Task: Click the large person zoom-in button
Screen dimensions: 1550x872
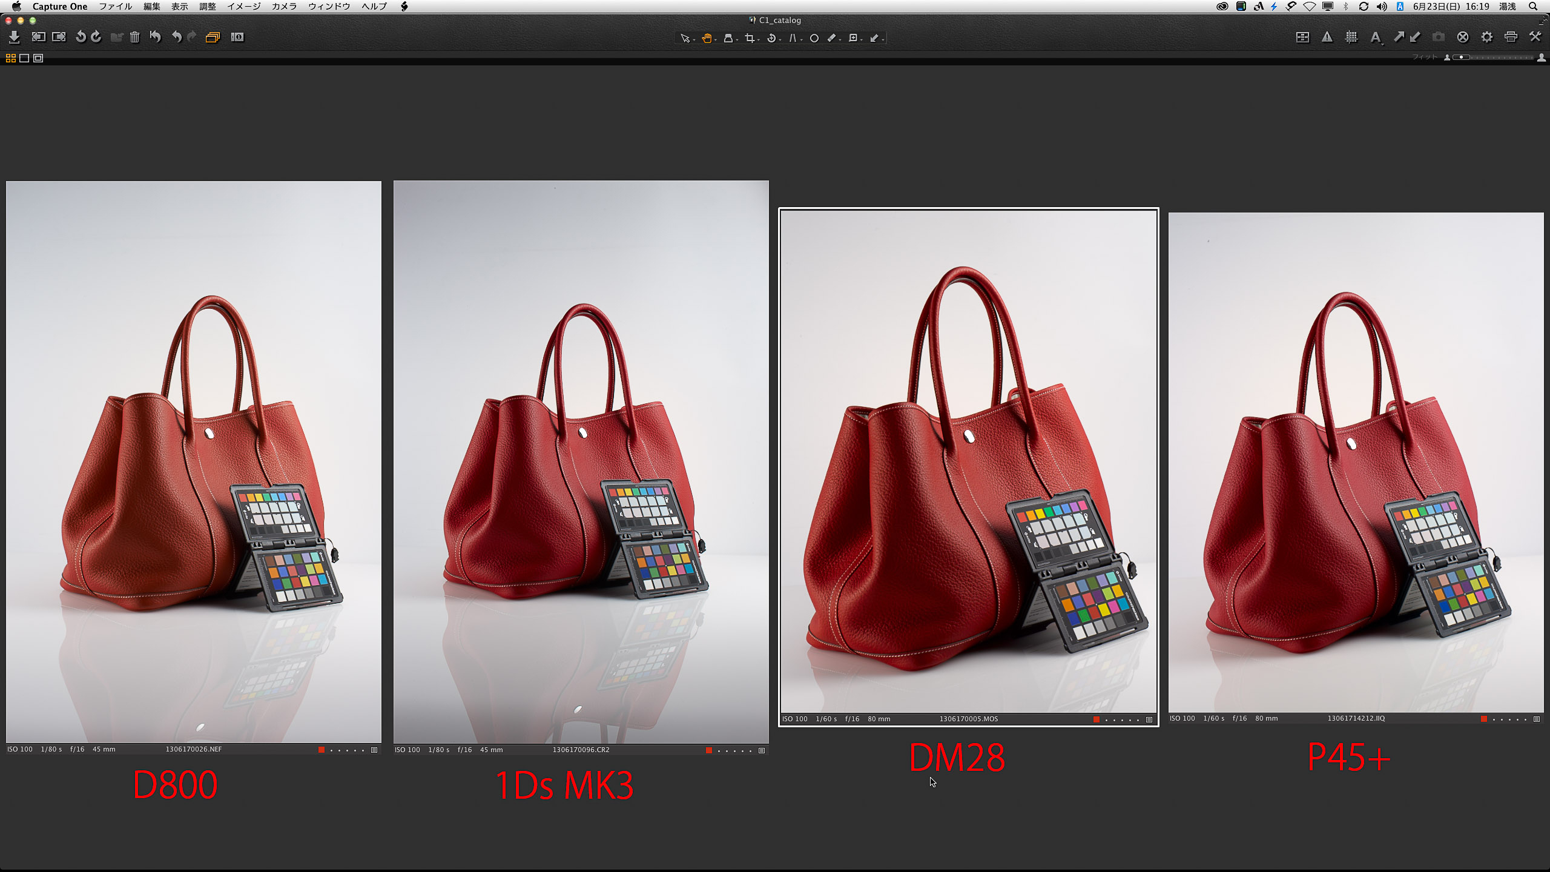Action: tap(1541, 58)
